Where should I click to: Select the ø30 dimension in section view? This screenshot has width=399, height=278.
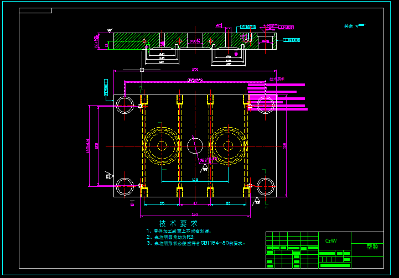coord(194,41)
